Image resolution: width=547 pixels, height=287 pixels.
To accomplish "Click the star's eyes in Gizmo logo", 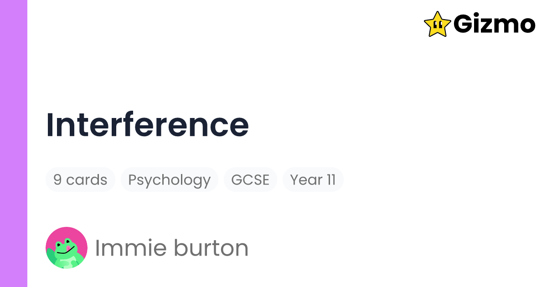I will pos(438,22).
